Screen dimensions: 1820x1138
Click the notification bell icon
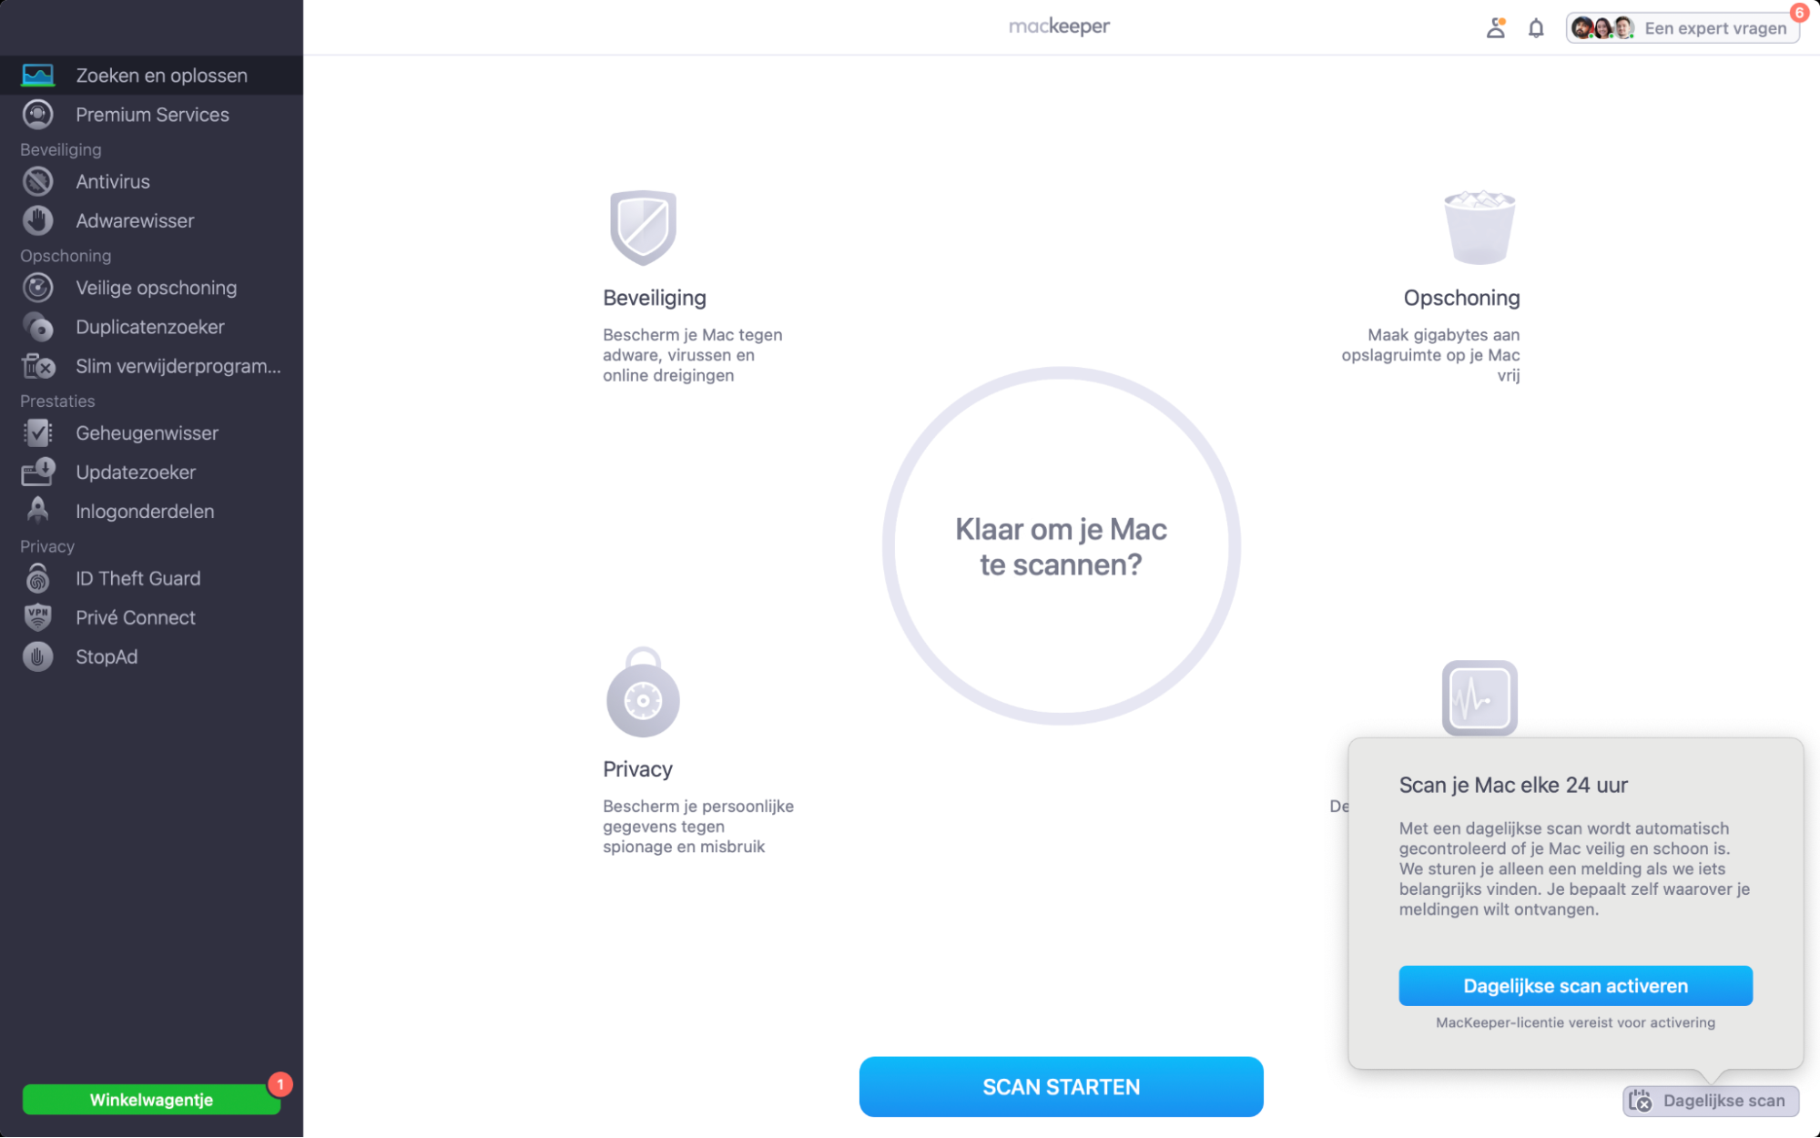pos(1535,27)
